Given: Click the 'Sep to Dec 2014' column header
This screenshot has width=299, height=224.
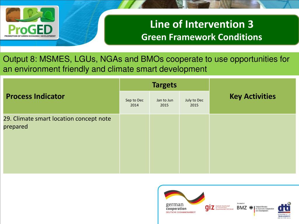Looking at the screenshot, I should pos(134,103).
